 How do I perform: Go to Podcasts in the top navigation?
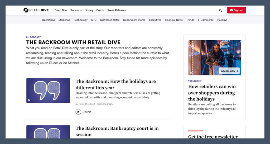click(x=76, y=10)
